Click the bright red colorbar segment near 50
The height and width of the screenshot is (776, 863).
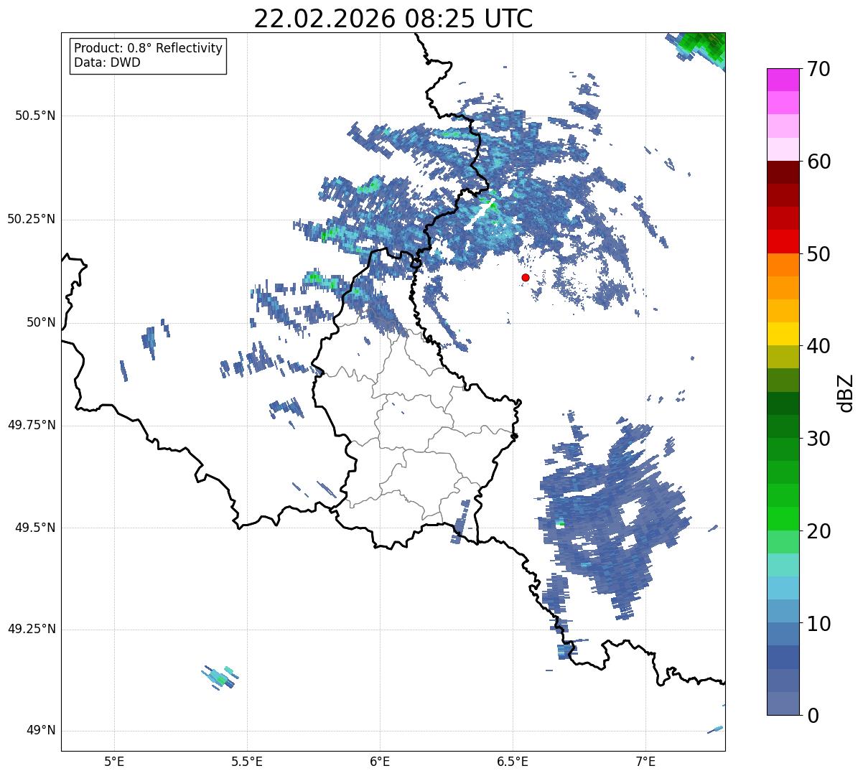tap(783, 242)
